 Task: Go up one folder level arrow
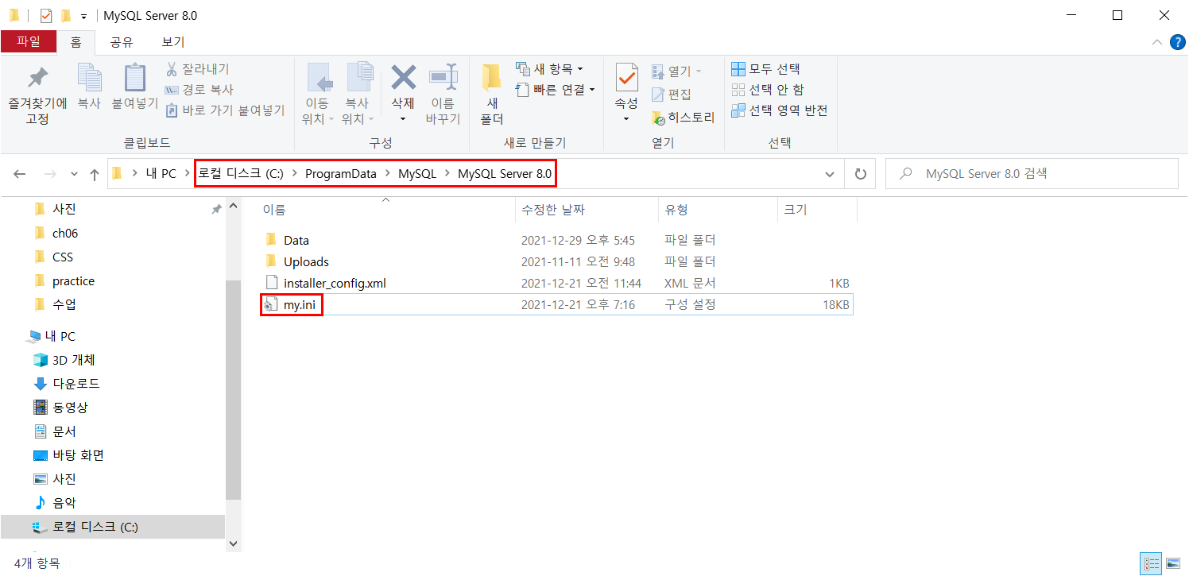[x=95, y=174]
